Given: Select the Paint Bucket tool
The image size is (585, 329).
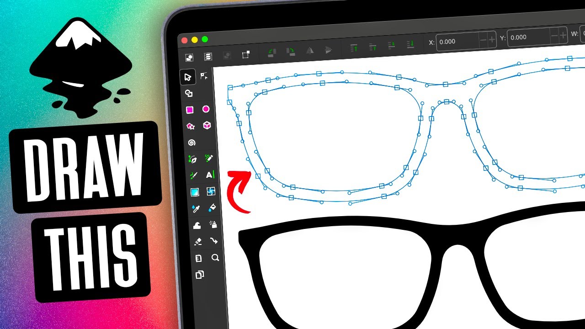Looking at the screenshot, I should tap(212, 208).
